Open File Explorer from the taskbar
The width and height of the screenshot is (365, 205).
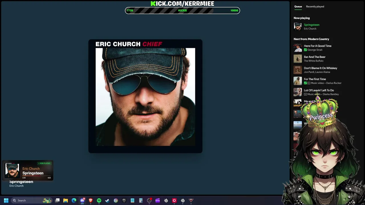(x=66, y=200)
